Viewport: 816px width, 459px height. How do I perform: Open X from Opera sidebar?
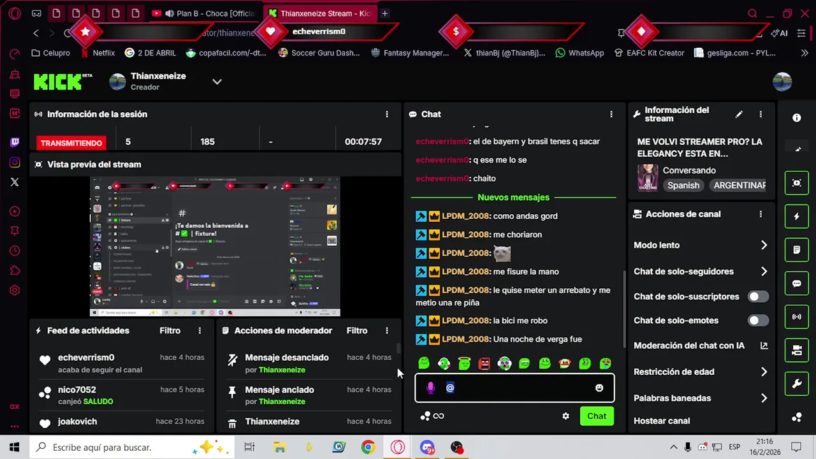tap(15, 182)
